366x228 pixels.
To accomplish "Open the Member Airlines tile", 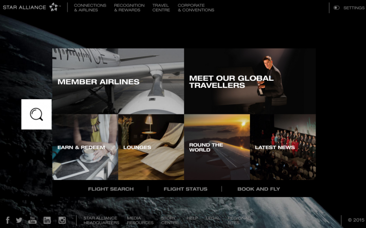I will pyautogui.click(x=118, y=81).
